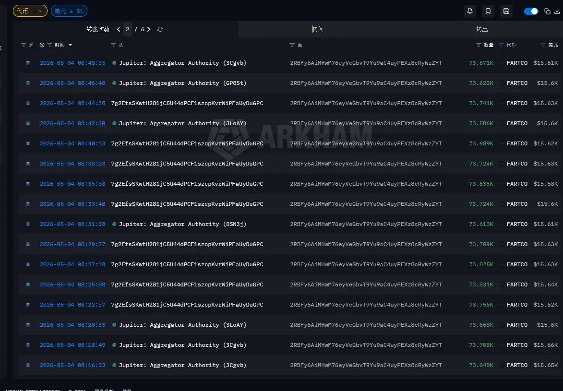Image resolution: width=563 pixels, height=391 pixels.
Task: Open the 从 column filter
Action: tap(113, 45)
